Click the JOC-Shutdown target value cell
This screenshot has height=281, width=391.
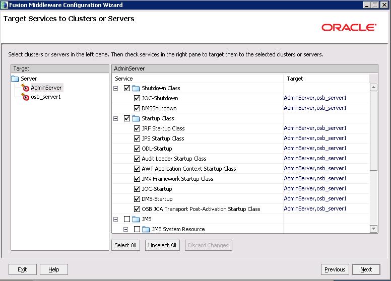point(326,98)
